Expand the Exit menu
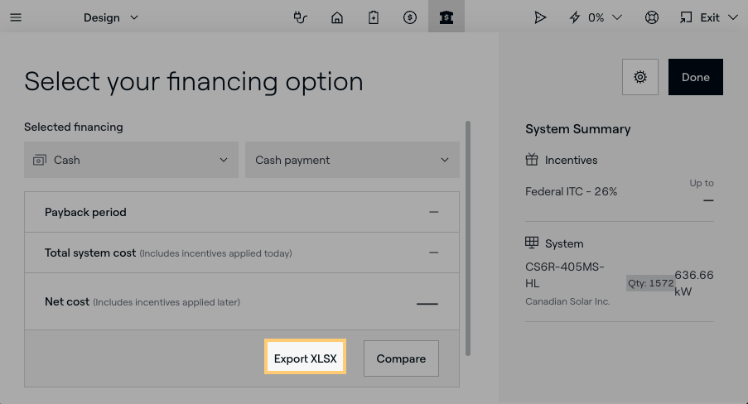This screenshot has width=748, height=404. (708, 17)
